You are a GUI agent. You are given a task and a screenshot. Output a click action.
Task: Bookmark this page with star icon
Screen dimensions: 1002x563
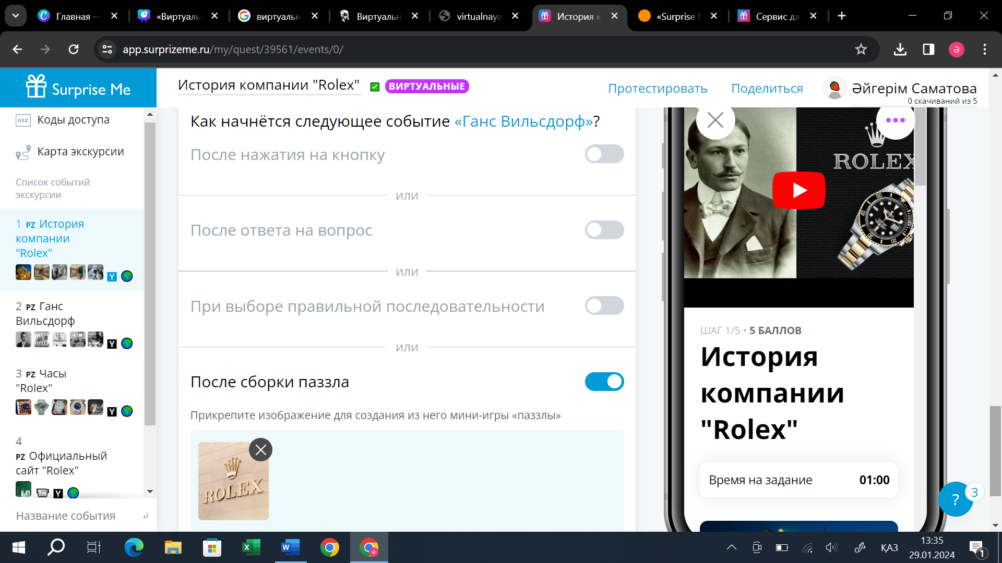click(861, 50)
